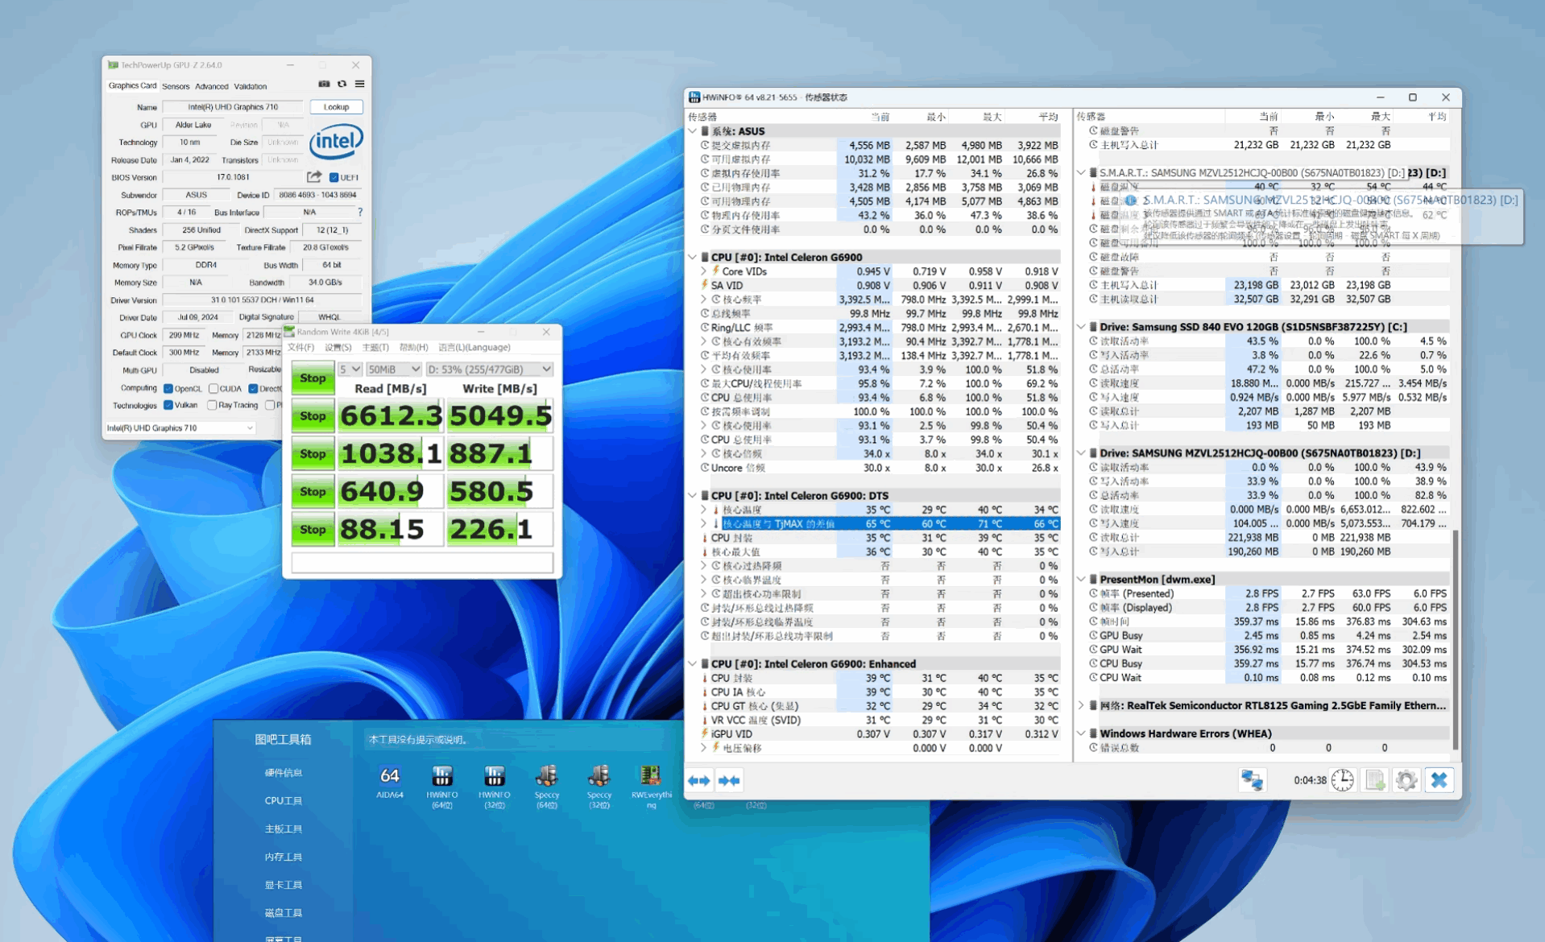Click the HWiNFO clock reset timer icon

click(x=1343, y=780)
